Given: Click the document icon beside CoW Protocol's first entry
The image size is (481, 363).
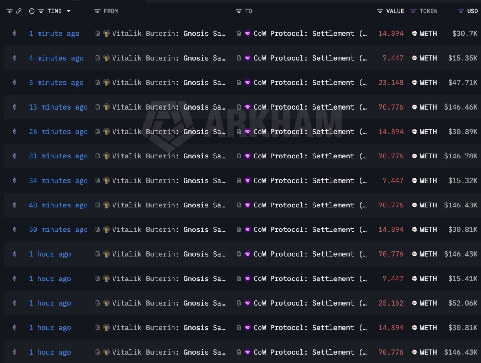Looking at the screenshot, I should pos(239,34).
